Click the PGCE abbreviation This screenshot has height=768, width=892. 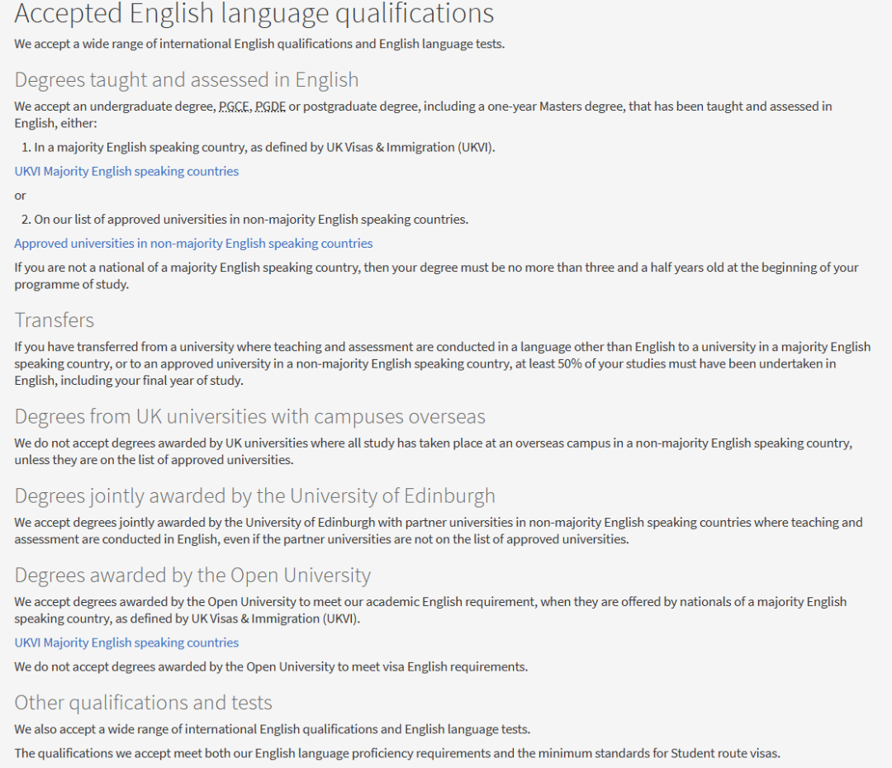point(234,107)
